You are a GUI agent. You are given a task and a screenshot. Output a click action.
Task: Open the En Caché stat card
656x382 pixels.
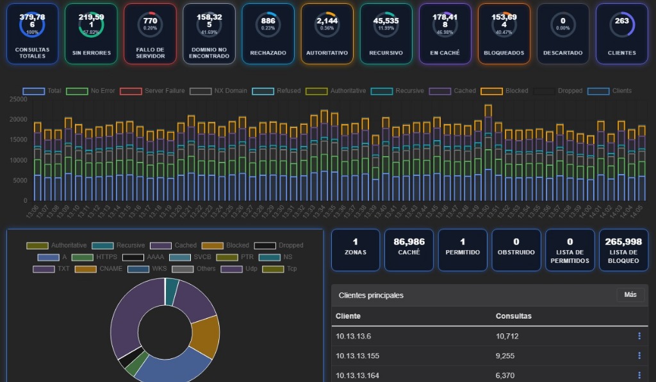click(445, 34)
